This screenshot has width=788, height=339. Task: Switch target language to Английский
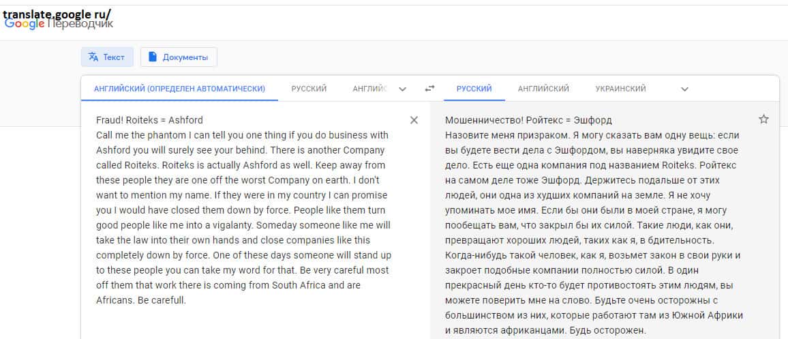coord(543,89)
